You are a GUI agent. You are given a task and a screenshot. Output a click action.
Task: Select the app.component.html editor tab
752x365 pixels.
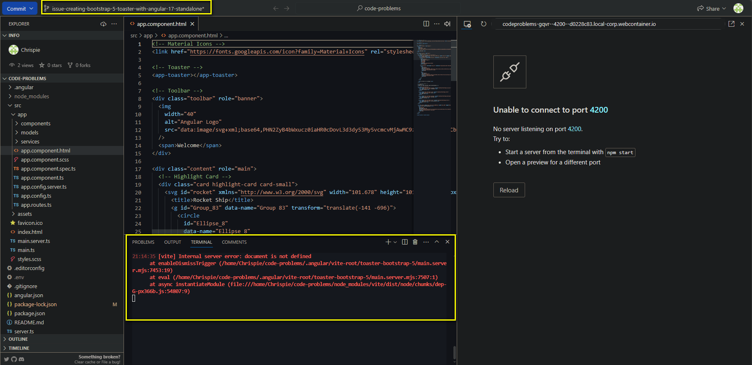[x=161, y=24]
